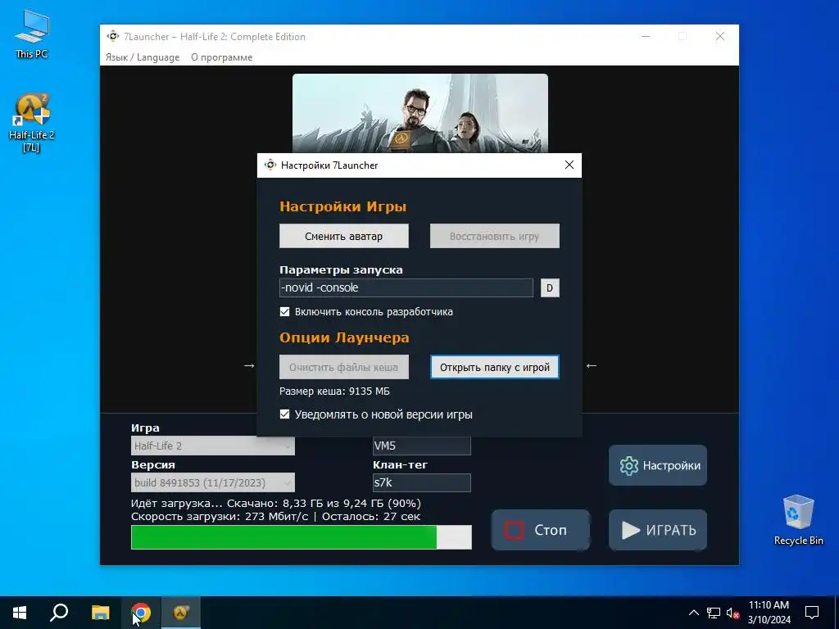Open О программе menu

[x=221, y=57]
